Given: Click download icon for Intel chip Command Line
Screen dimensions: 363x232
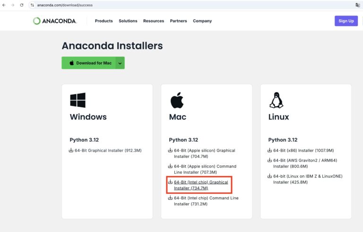Looking at the screenshot, I should 170,198.
